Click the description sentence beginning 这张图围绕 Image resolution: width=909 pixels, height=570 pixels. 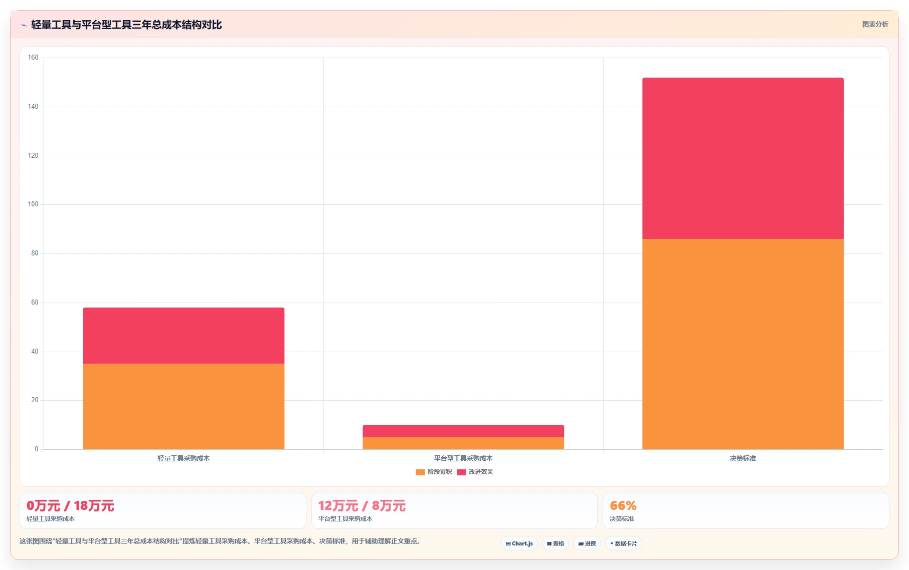(x=221, y=541)
